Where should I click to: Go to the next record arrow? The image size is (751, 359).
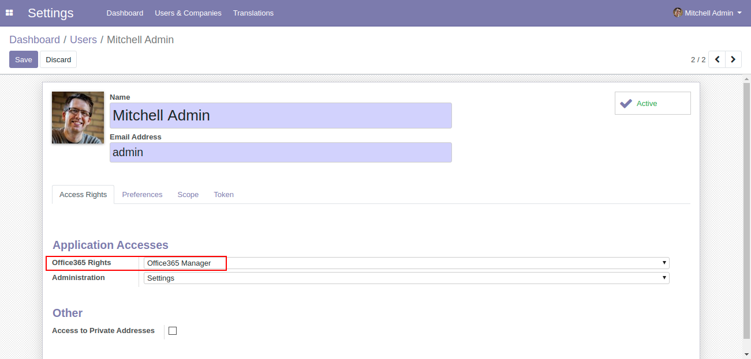[733, 59]
